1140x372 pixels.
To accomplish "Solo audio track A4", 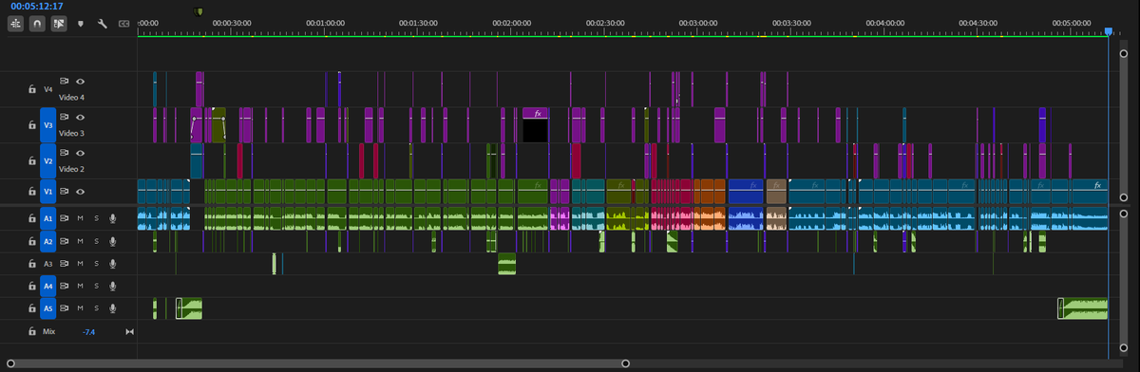I will tap(96, 286).
